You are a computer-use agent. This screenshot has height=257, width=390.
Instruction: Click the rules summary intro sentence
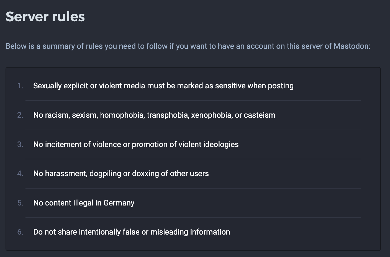(x=188, y=46)
